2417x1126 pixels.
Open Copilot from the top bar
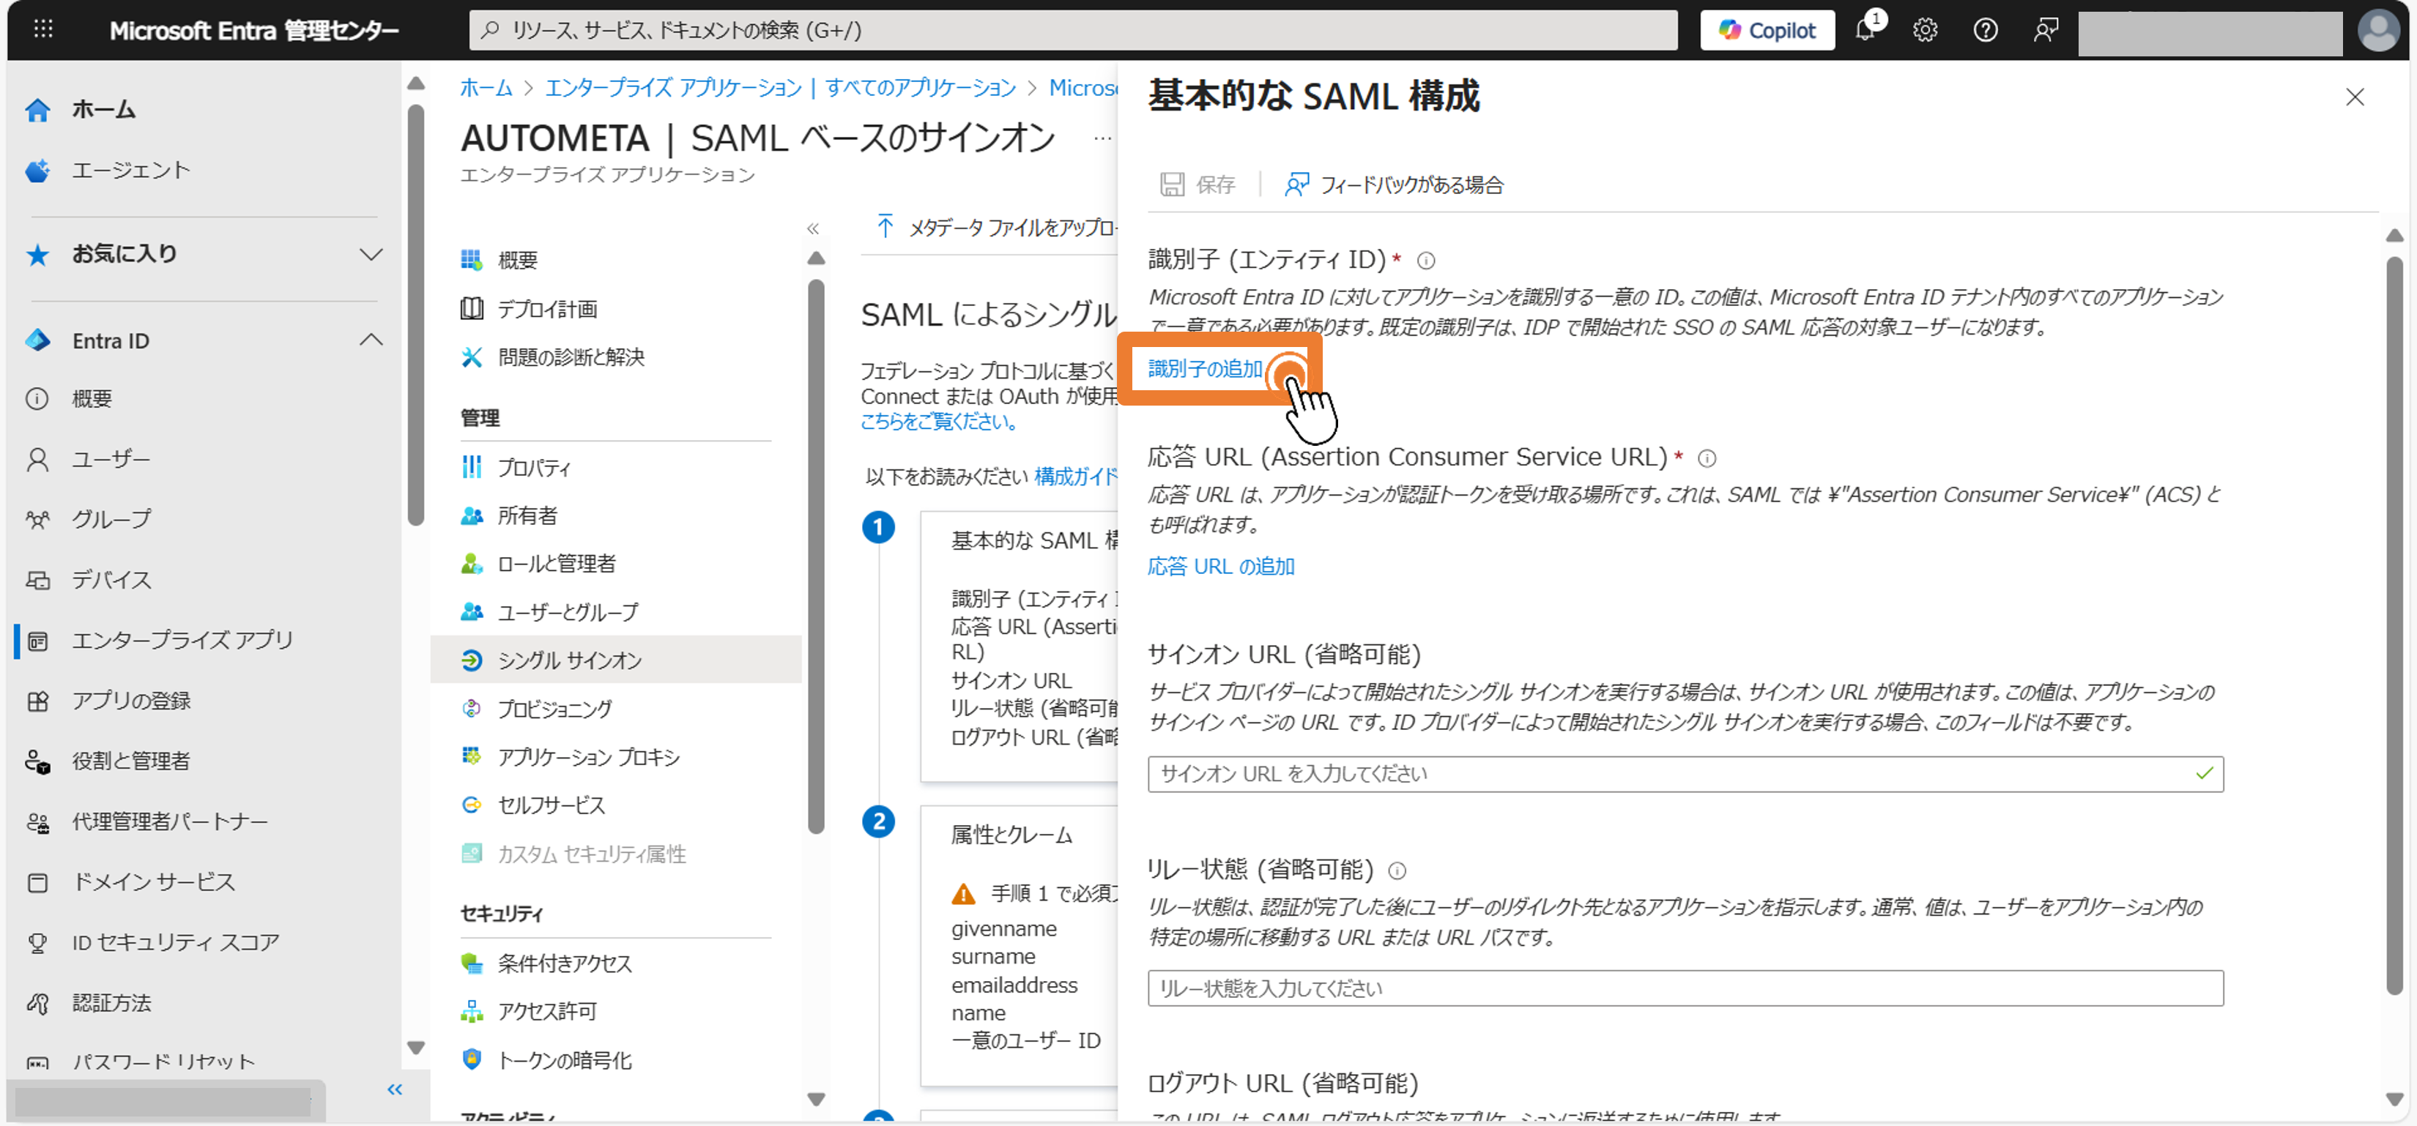(x=1767, y=30)
